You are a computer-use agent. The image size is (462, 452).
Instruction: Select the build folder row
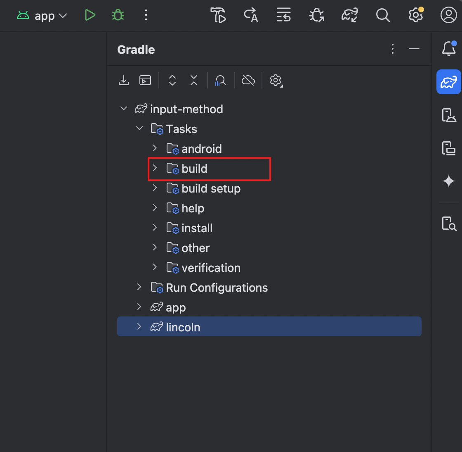coord(269,169)
